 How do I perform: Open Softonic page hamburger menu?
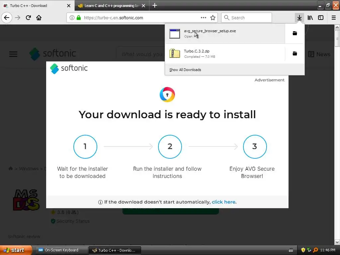coord(13,54)
